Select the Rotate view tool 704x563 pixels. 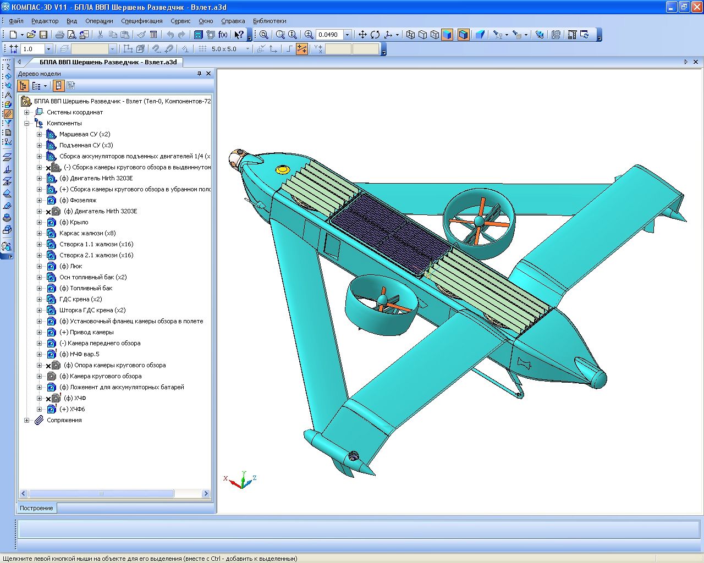click(x=375, y=35)
